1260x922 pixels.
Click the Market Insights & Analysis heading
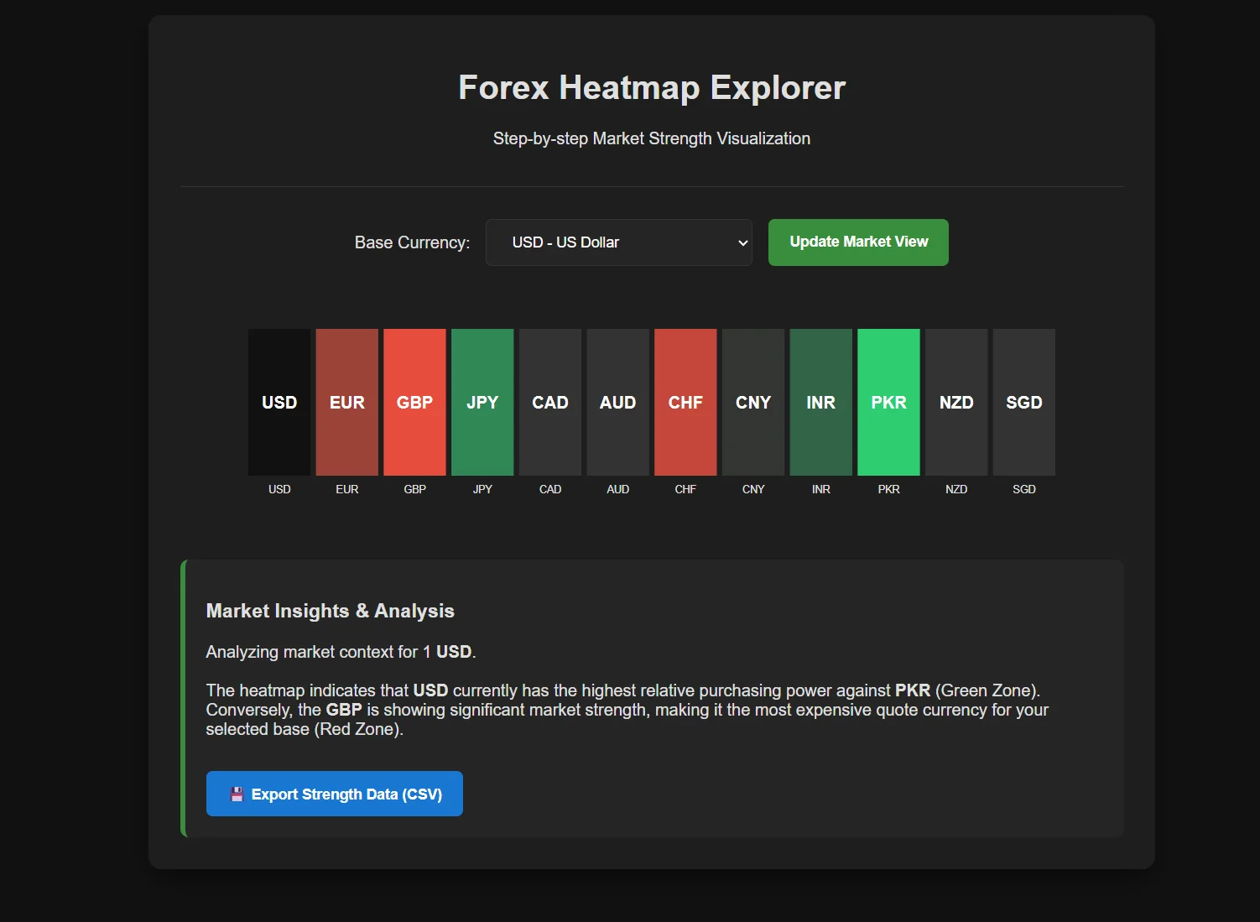tap(330, 611)
